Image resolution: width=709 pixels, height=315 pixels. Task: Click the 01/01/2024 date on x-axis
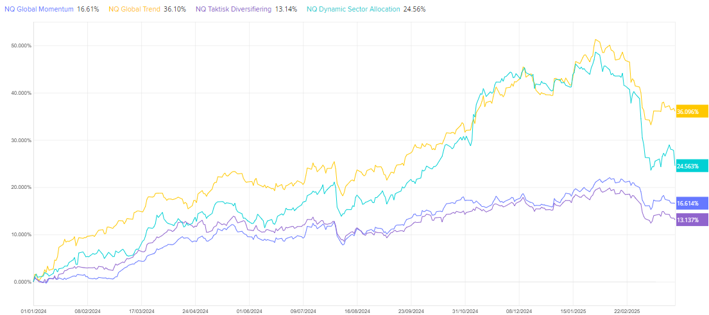(33, 310)
